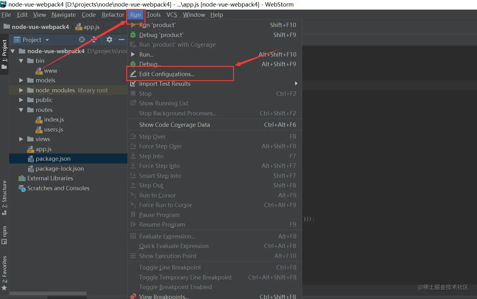Image resolution: width=477 pixels, height=299 pixels.
Task: Choose Edit Configurations... from the Run menu
Action: [x=215, y=74]
